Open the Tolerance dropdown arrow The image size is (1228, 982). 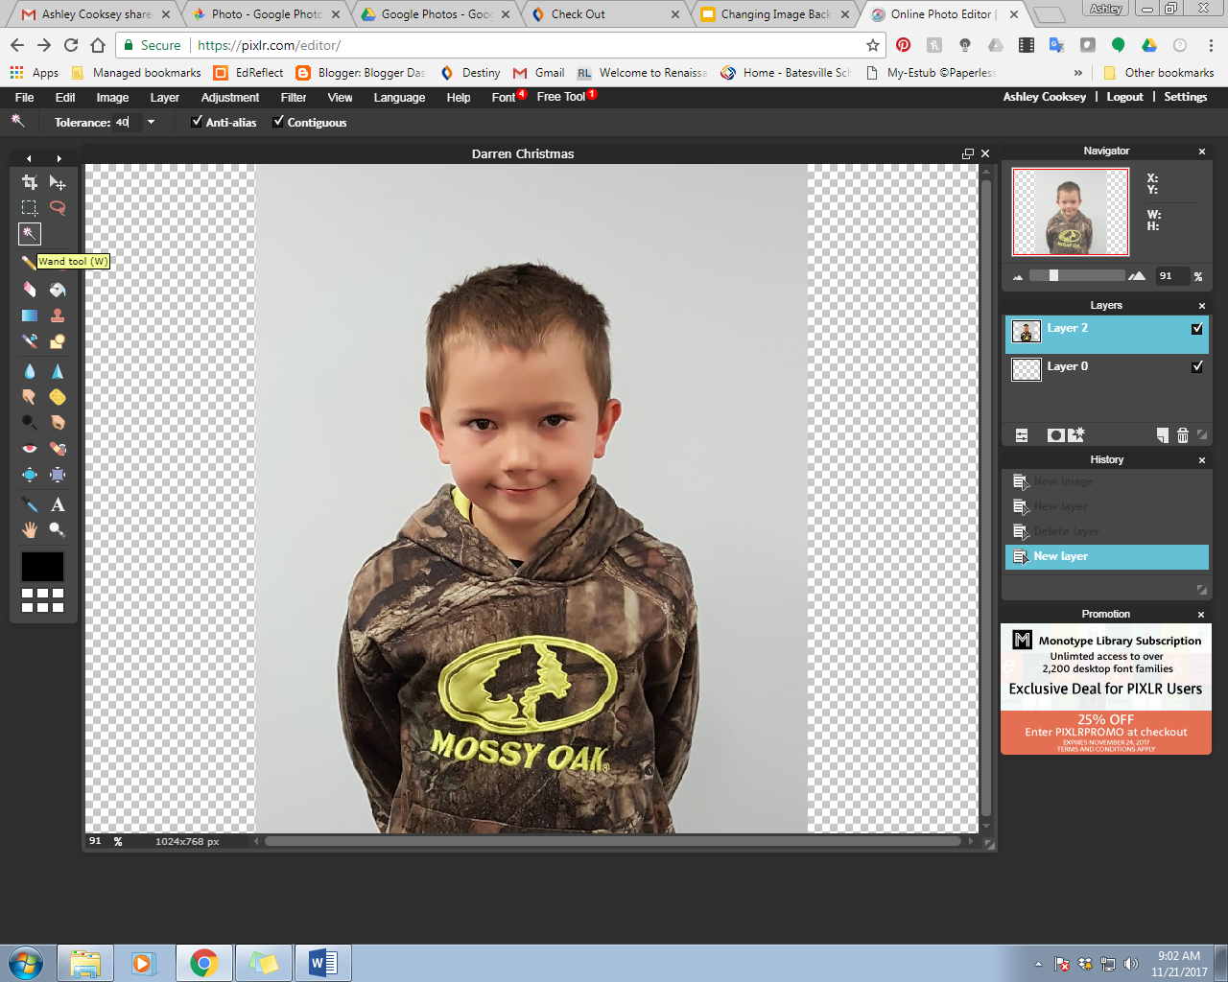pos(152,122)
